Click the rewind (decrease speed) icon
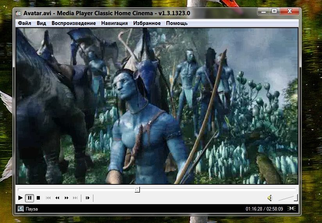Image resolution: width=322 pixels, height=223 pixels. [x=57, y=198]
